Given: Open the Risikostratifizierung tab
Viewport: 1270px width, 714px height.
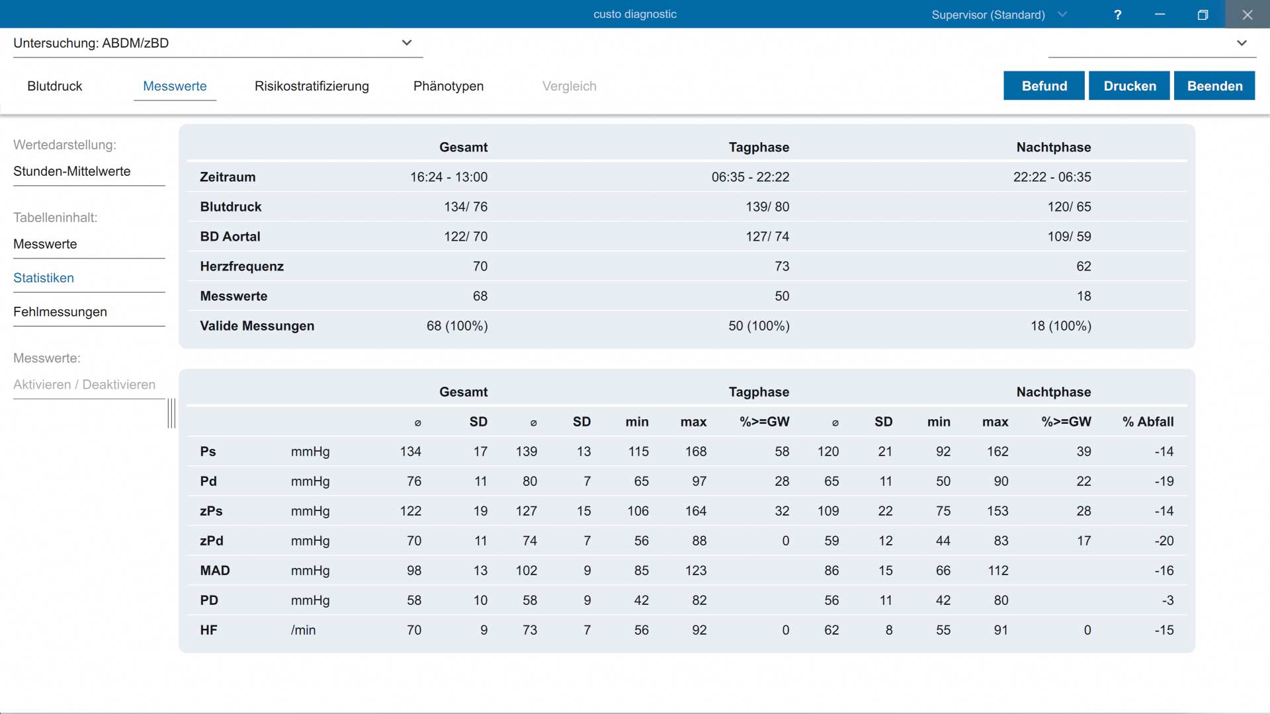Looking at the screenshot, I should click(x=312, y=86).
